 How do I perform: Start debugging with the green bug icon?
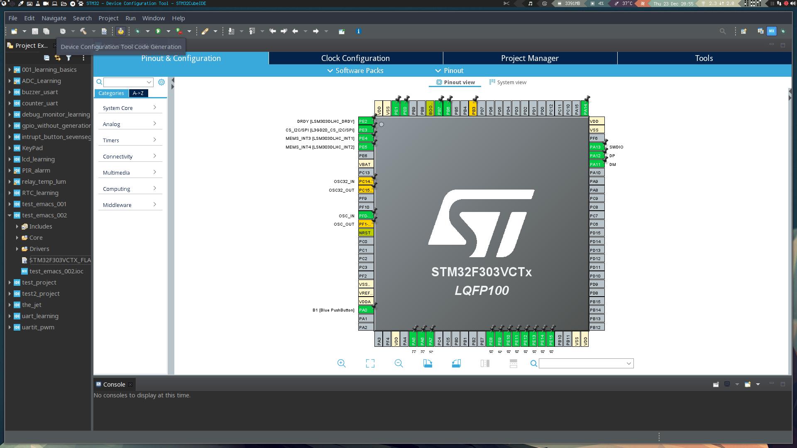tap(137, 31)
